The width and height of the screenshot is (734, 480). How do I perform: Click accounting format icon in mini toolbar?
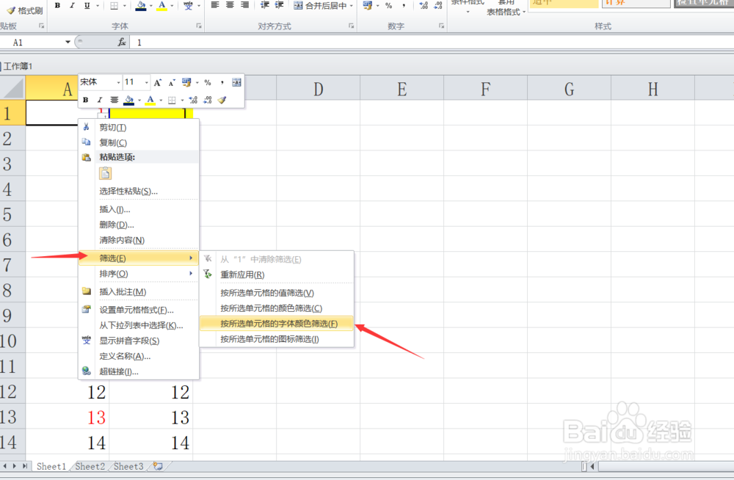186,82
